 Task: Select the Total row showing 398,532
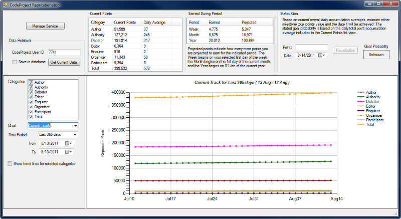point(135,68)
